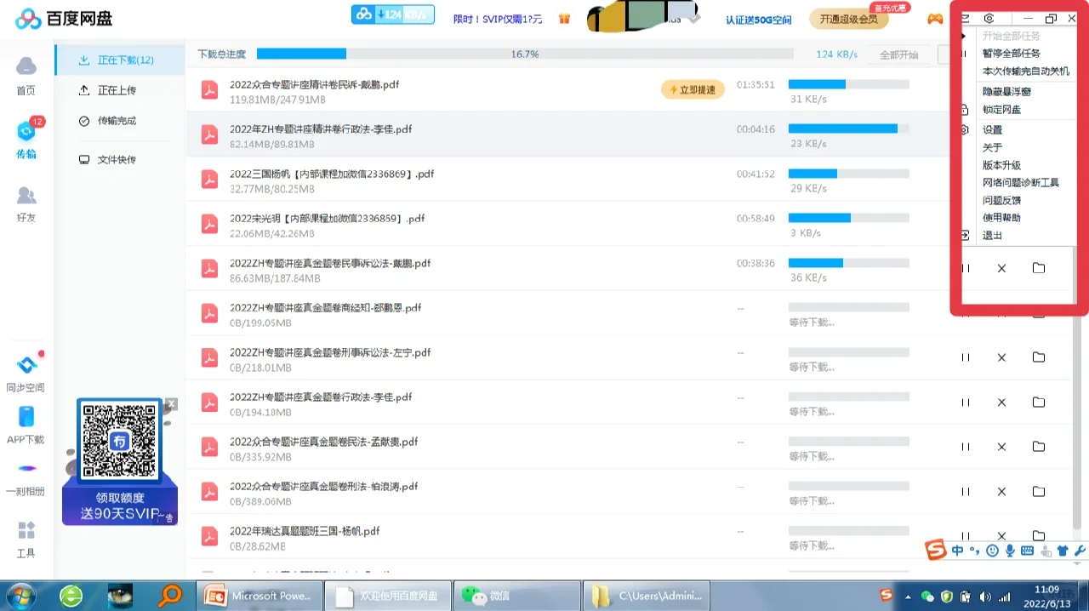
Task: Click 领取额度 送90天SVIP banner
Action: coord(120,505)
